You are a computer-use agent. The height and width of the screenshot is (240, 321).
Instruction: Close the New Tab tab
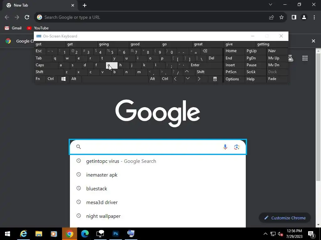click(x=73, y=5)
